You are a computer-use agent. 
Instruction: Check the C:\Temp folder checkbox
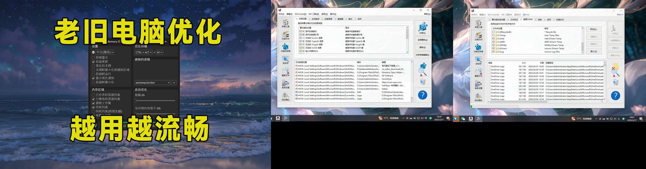click(494, 35)
